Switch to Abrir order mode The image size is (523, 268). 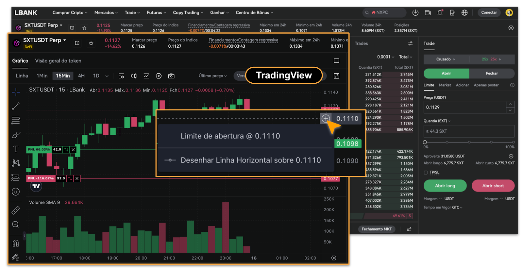446,73
